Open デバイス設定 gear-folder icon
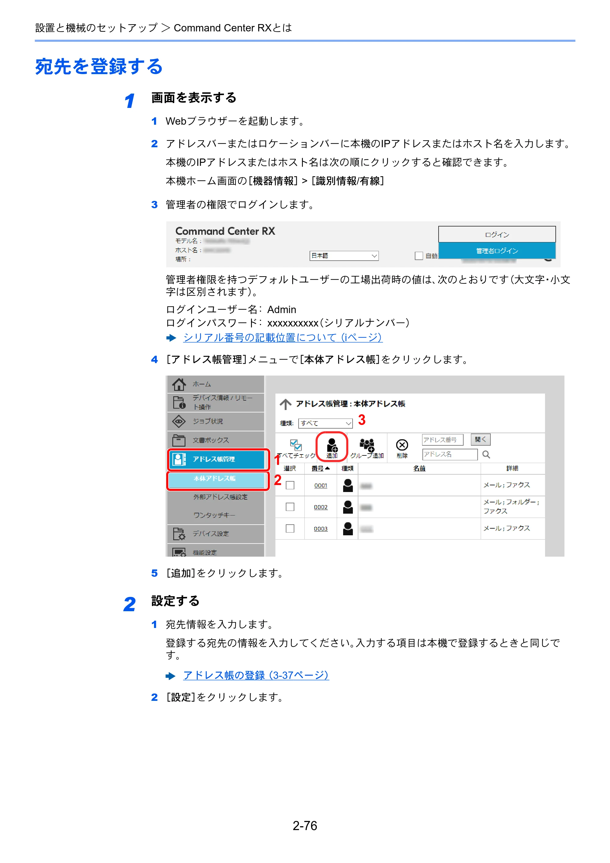The height and width of the screenshot is (863, 610). (179, 534)
